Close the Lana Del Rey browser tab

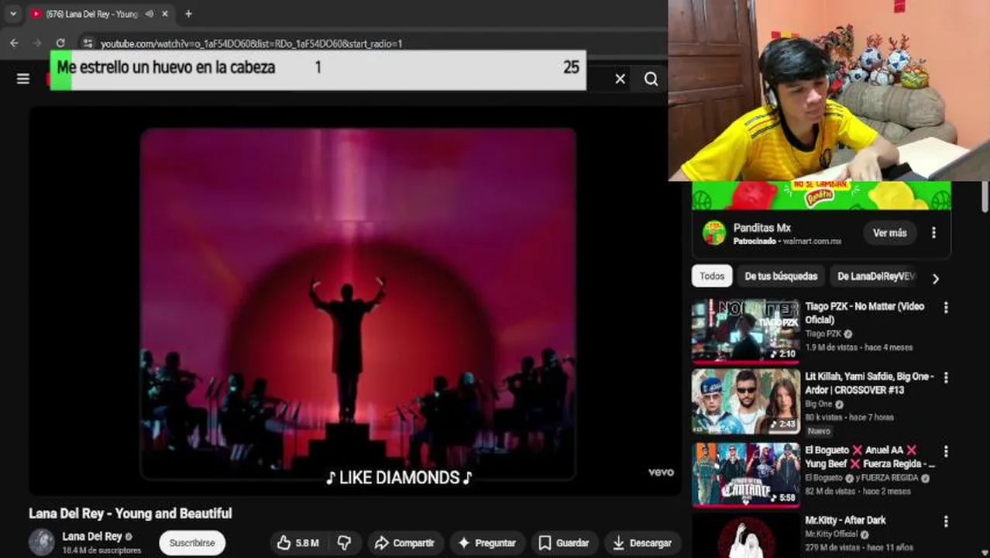[166, 14]
